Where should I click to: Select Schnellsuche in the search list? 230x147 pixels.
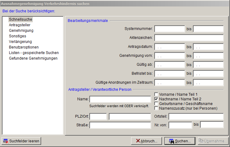click(20, 19)
